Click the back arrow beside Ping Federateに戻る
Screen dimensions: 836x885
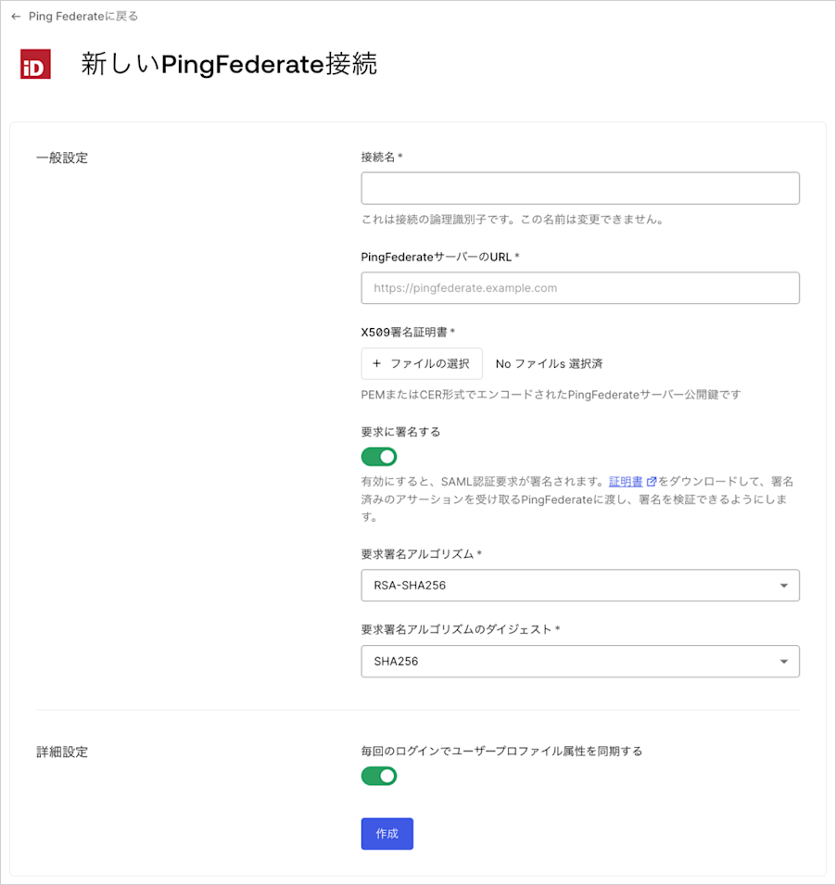click(17, 16)
